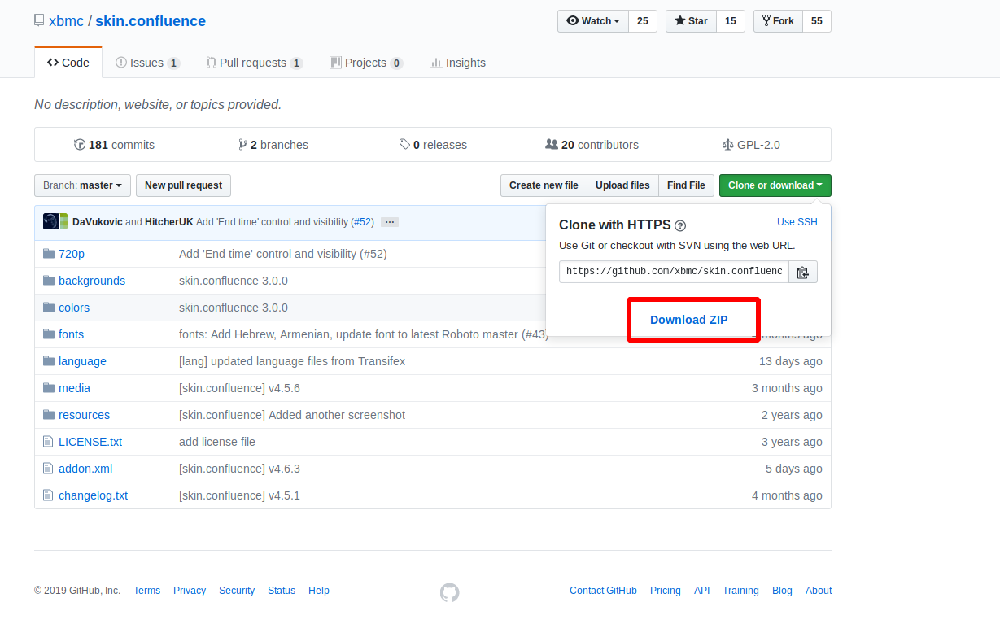1000x624 pixels.
Task: Click the New pull request button
Action: [183, 185]
